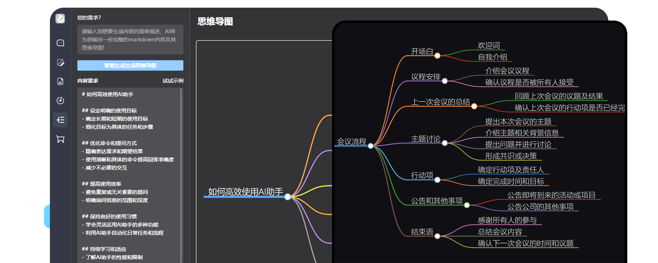Click the 内容需求 scrollbar
The height and width of the screenshot is (263, 658).
[181, 175]
